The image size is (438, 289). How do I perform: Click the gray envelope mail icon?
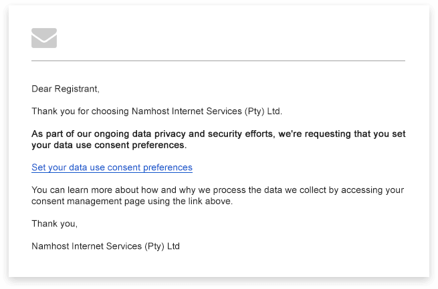[x=44, y=38]
